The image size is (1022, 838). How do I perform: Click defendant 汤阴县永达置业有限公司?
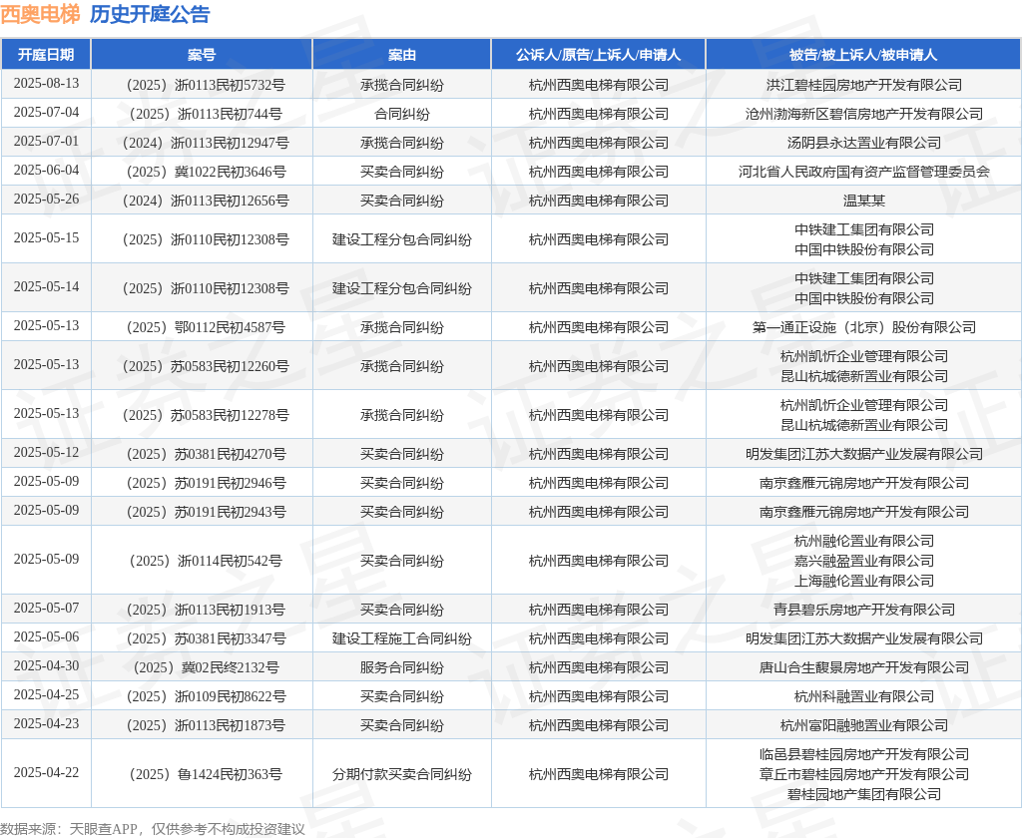863,143
